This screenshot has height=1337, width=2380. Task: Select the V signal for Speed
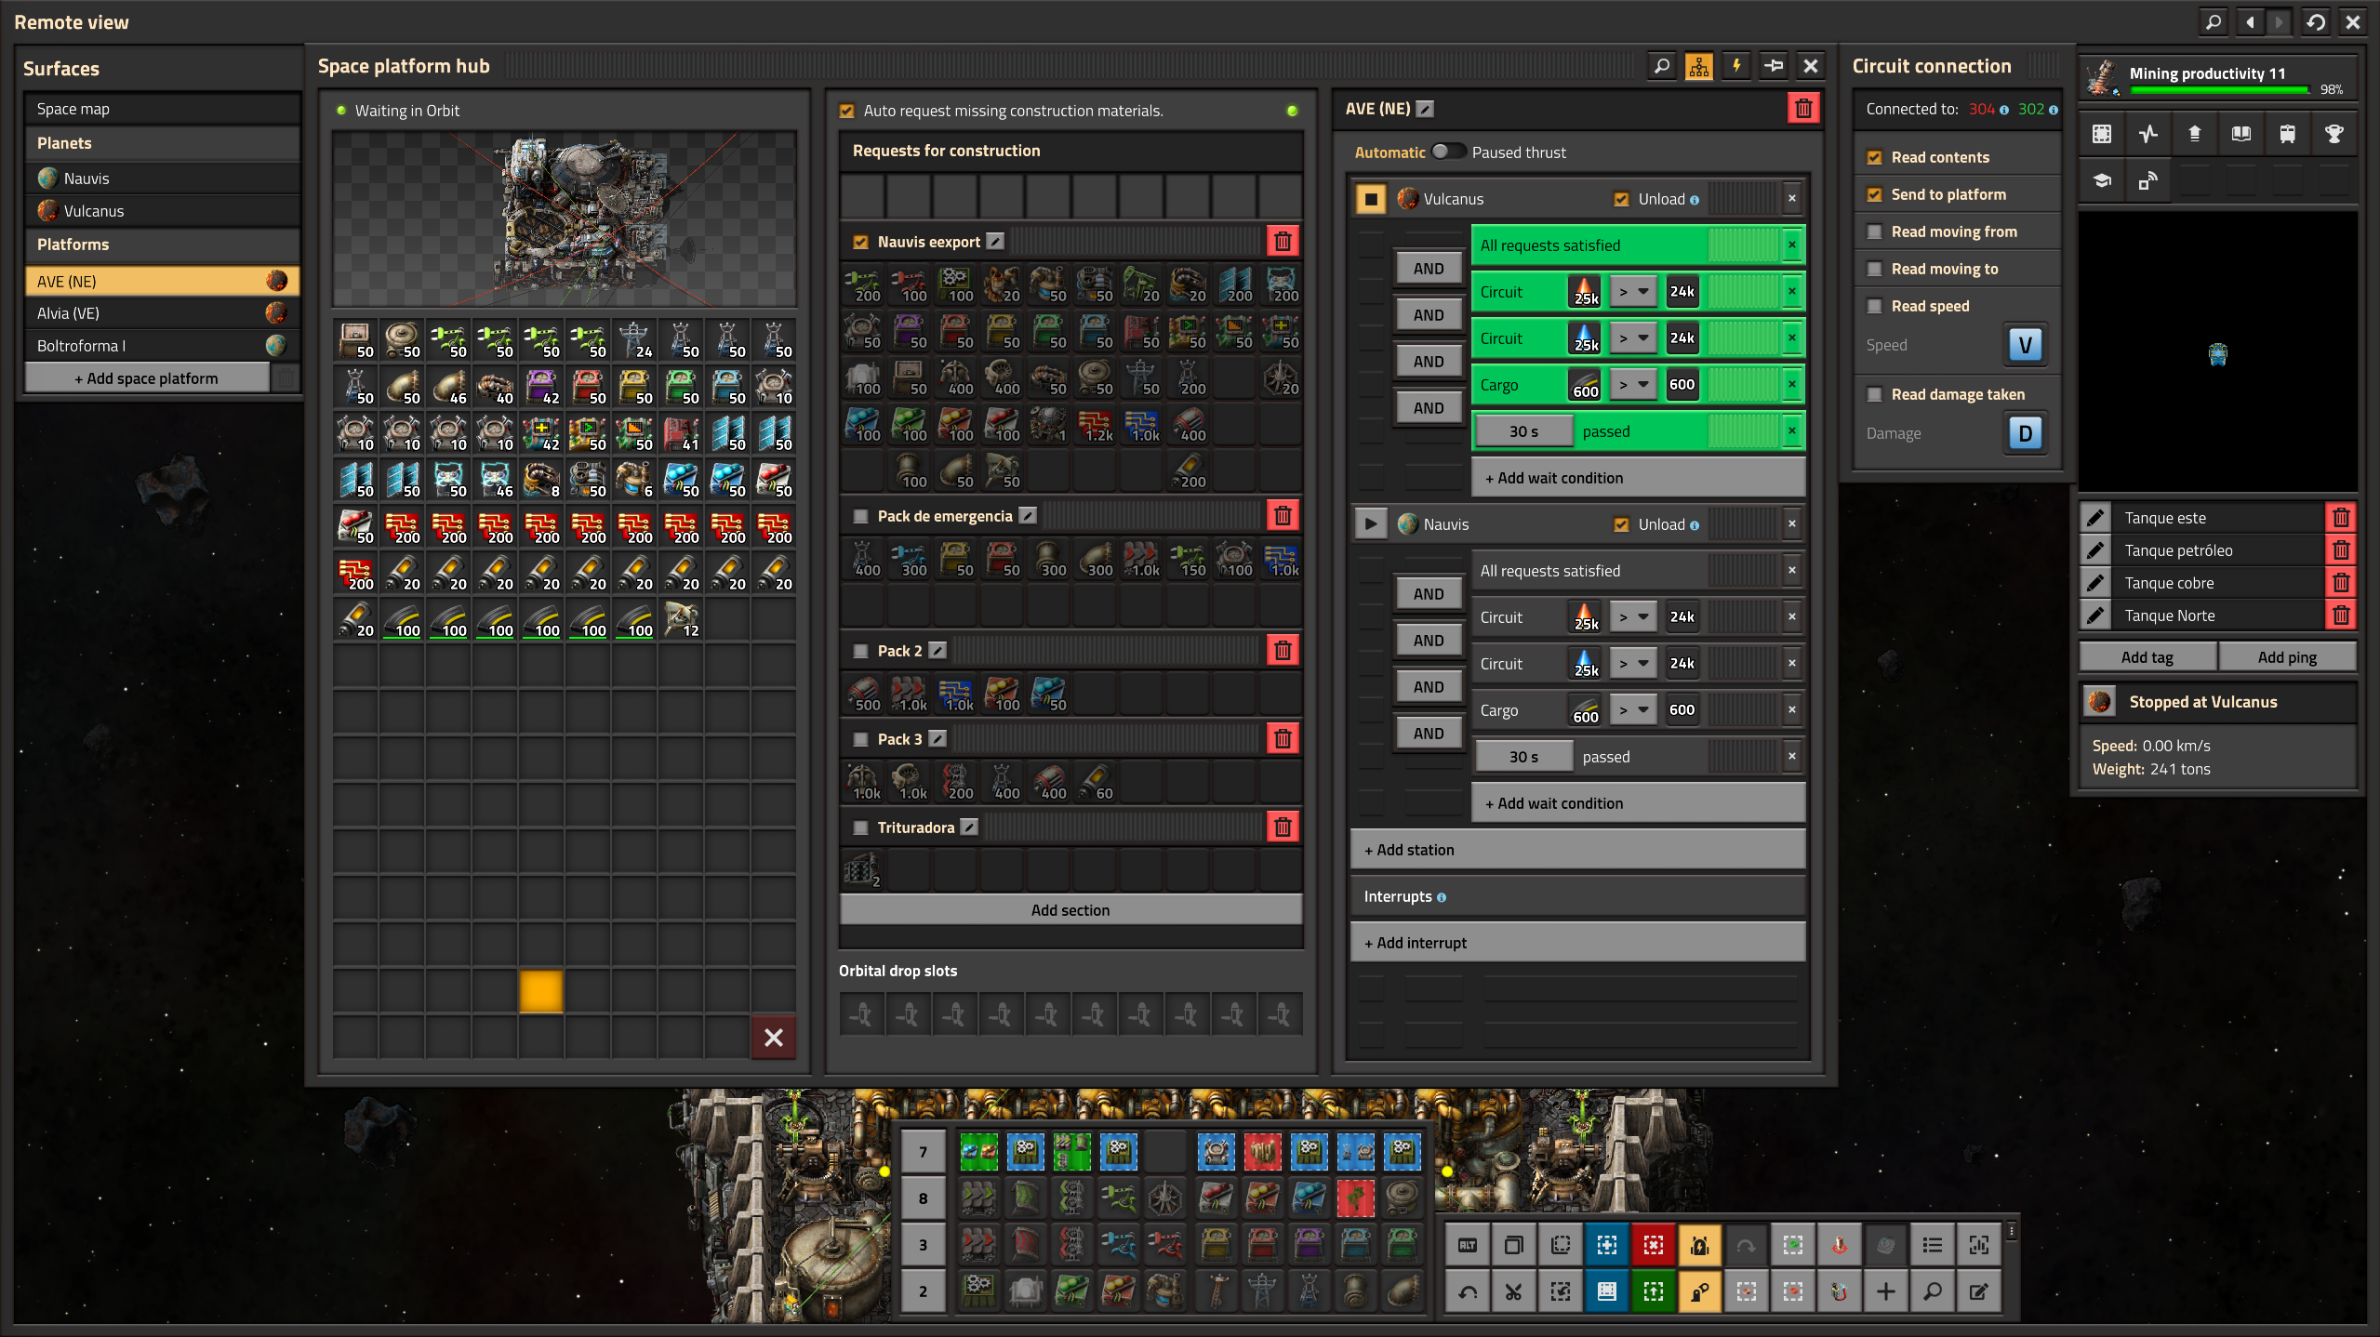point(2025,345)
